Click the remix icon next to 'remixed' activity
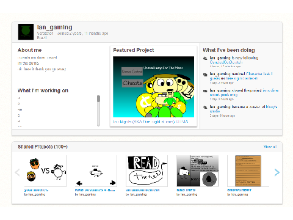Image resolution: width=293 pixels, height=220 pixels. [205, 75]
